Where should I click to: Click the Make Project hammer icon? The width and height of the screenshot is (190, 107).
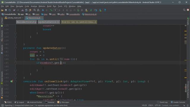click(x=51, y=10)
